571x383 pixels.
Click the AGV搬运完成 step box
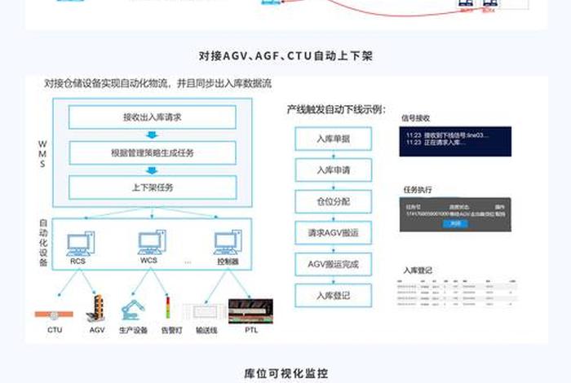pos(333,264)
